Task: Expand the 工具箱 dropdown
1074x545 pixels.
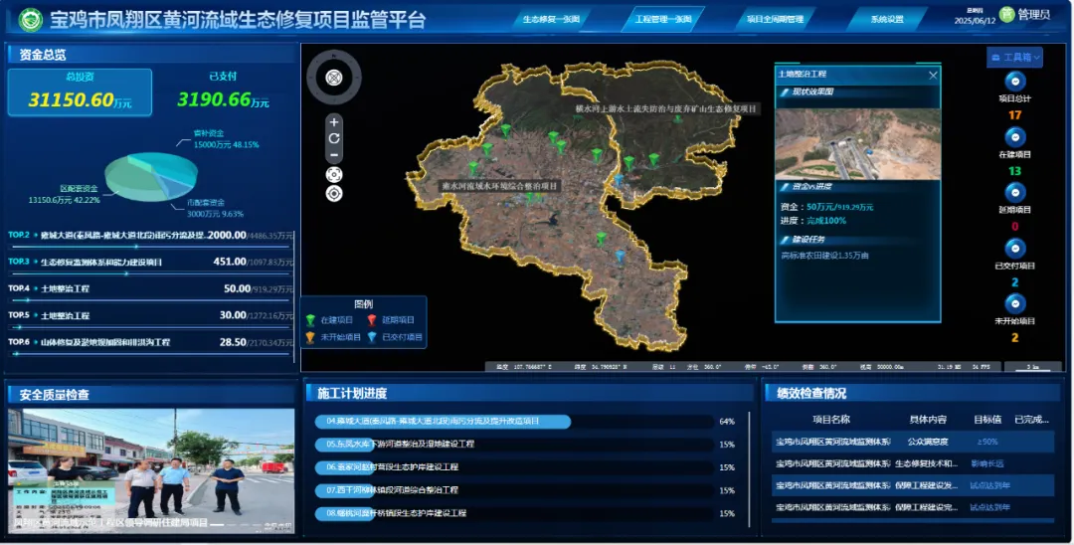Action: (x=1014, y=58)
